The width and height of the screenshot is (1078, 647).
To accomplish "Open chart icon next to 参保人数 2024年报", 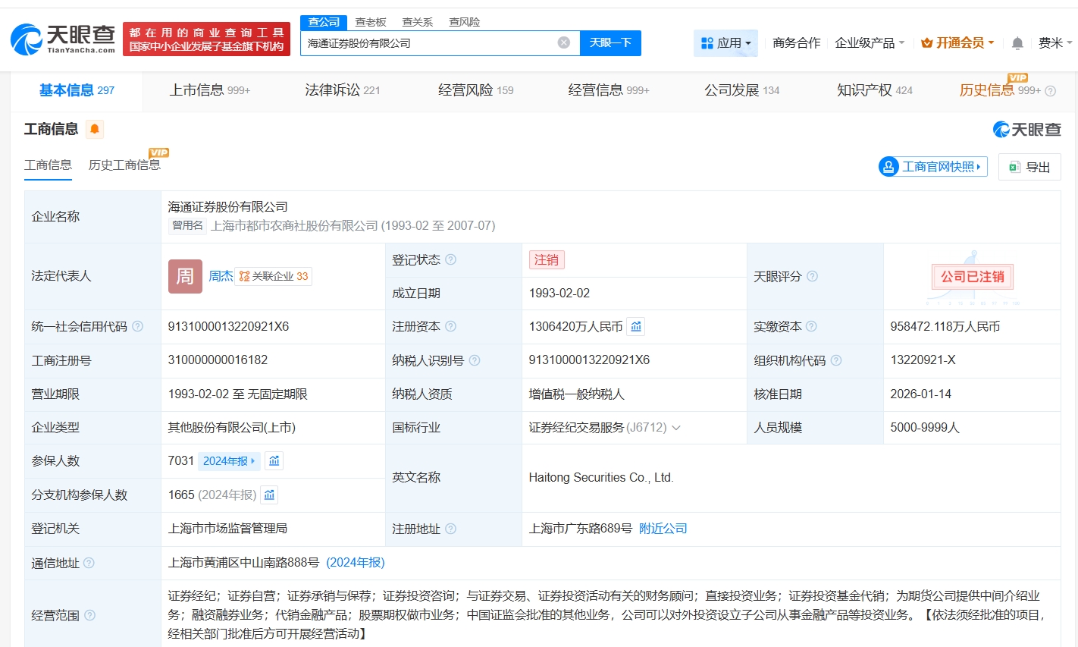I will 274,461.
